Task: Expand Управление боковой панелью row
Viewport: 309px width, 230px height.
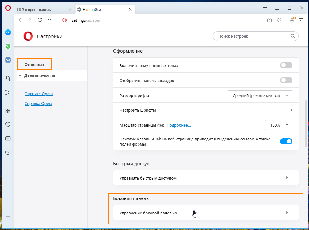Action: pos(206,213)
